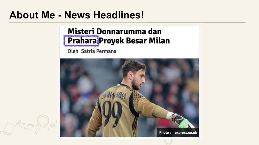Click the "About Me - News Headlines!" title
This screenshot has width=259, height=145.
[x=77, y=15]
